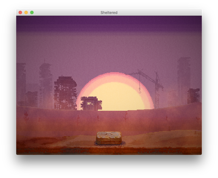
Task: Click the shelter hatch in the sand
Action: [109, 138]
